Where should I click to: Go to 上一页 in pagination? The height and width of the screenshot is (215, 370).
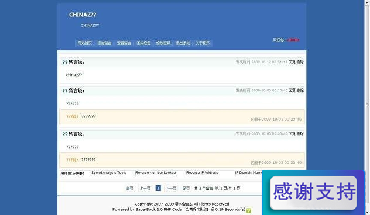click(x=145, y=188)
